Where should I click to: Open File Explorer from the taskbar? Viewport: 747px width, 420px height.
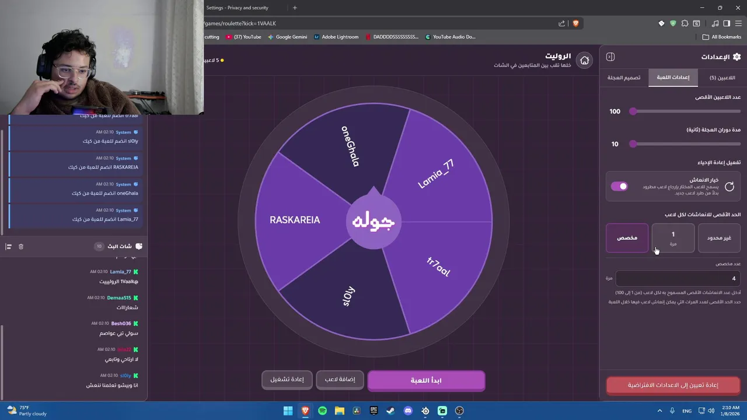coord(340,411)
